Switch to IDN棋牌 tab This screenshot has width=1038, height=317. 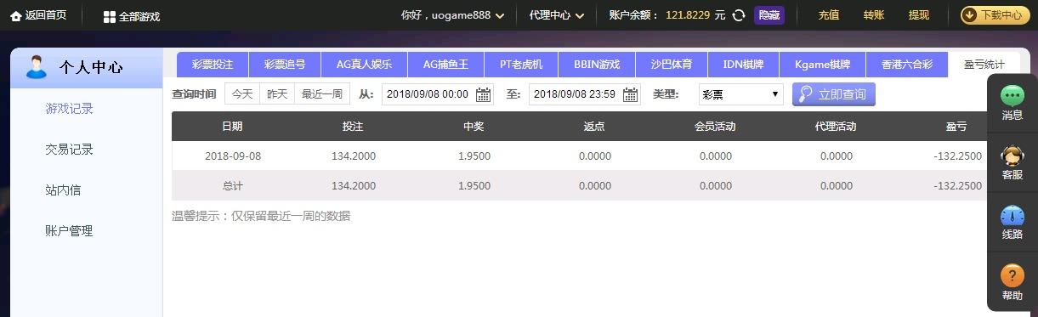[743, 65]
